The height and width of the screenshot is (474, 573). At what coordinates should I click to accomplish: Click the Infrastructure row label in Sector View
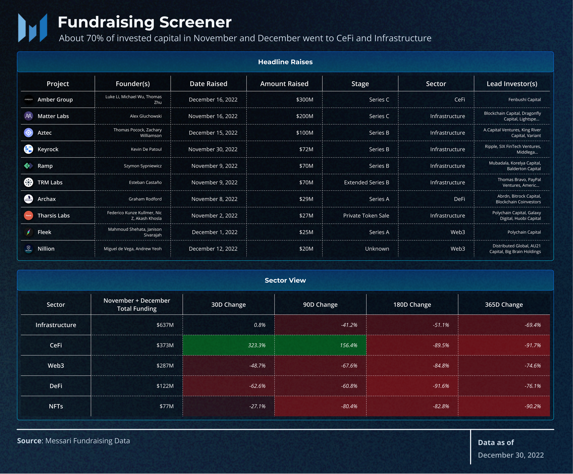(56, 325)
